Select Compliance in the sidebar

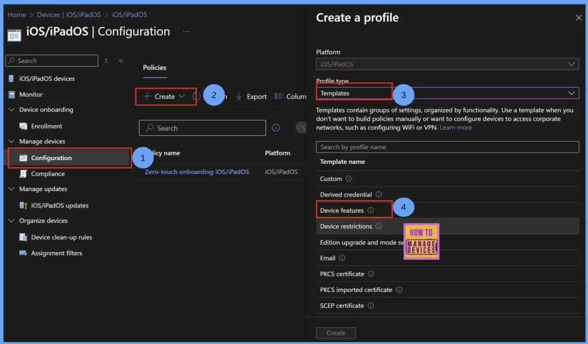coord(48,174)
